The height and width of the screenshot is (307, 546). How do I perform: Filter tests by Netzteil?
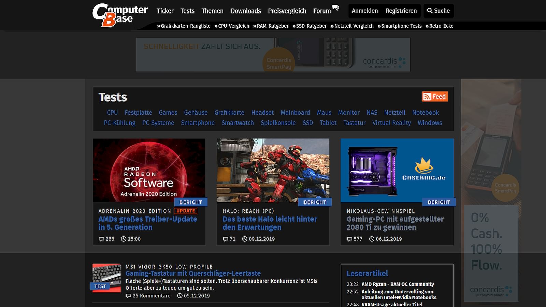click(395, 113)
